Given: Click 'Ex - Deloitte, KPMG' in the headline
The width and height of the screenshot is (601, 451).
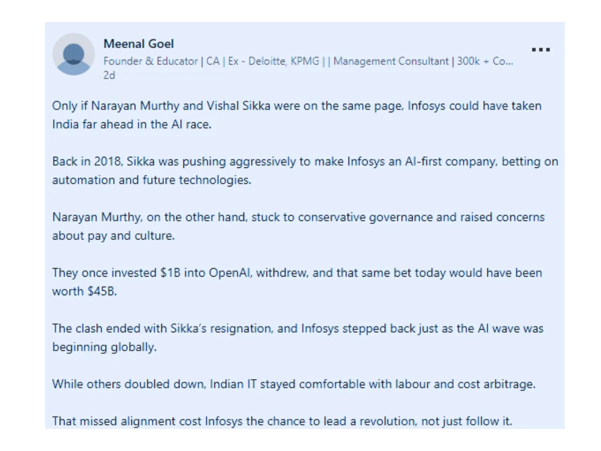Looking at the screenshot, I should [273, 61].
